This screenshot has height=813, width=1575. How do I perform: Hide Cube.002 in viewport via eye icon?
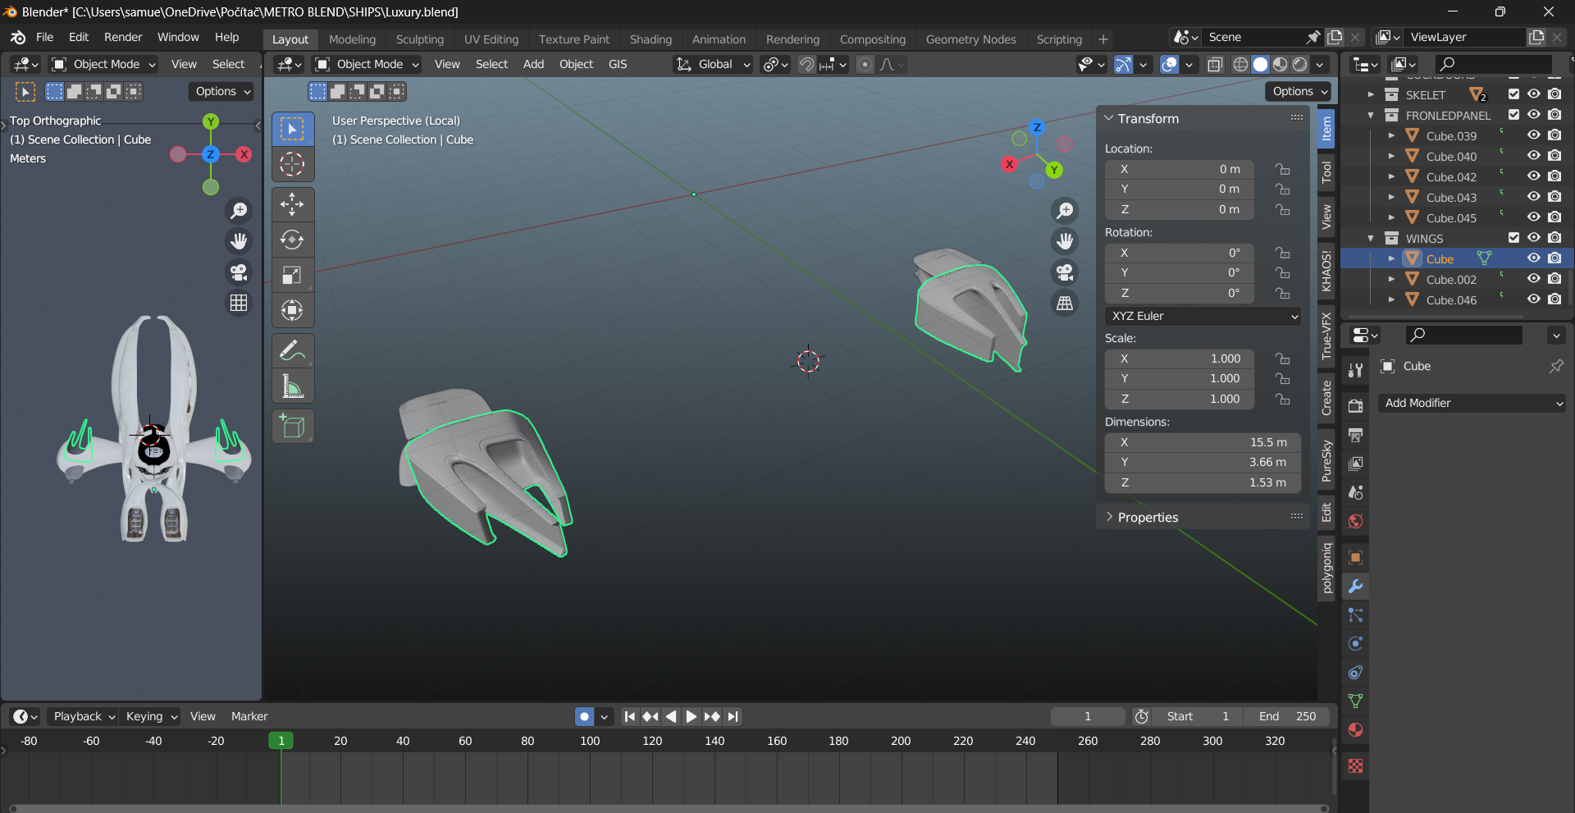pos(1533,279)
